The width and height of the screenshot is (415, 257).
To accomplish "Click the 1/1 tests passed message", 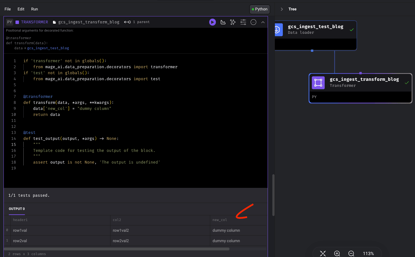I will pos(29,195).
